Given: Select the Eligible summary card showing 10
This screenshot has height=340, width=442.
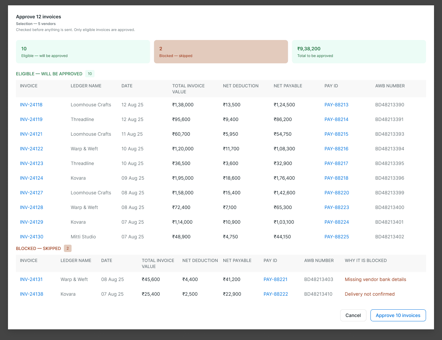Looking at the screenshot, I should tap(83, 52).
